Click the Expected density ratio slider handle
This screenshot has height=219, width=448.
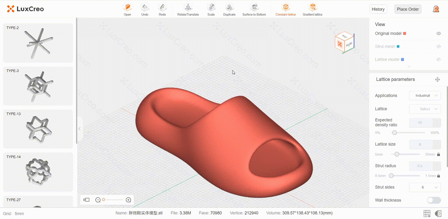394,133
